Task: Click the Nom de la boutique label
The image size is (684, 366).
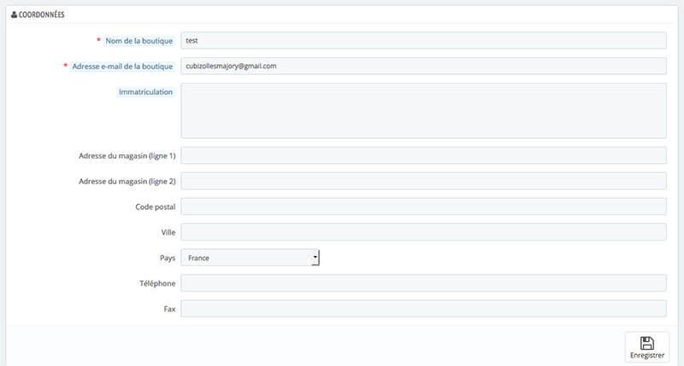Action: point(139,41)
